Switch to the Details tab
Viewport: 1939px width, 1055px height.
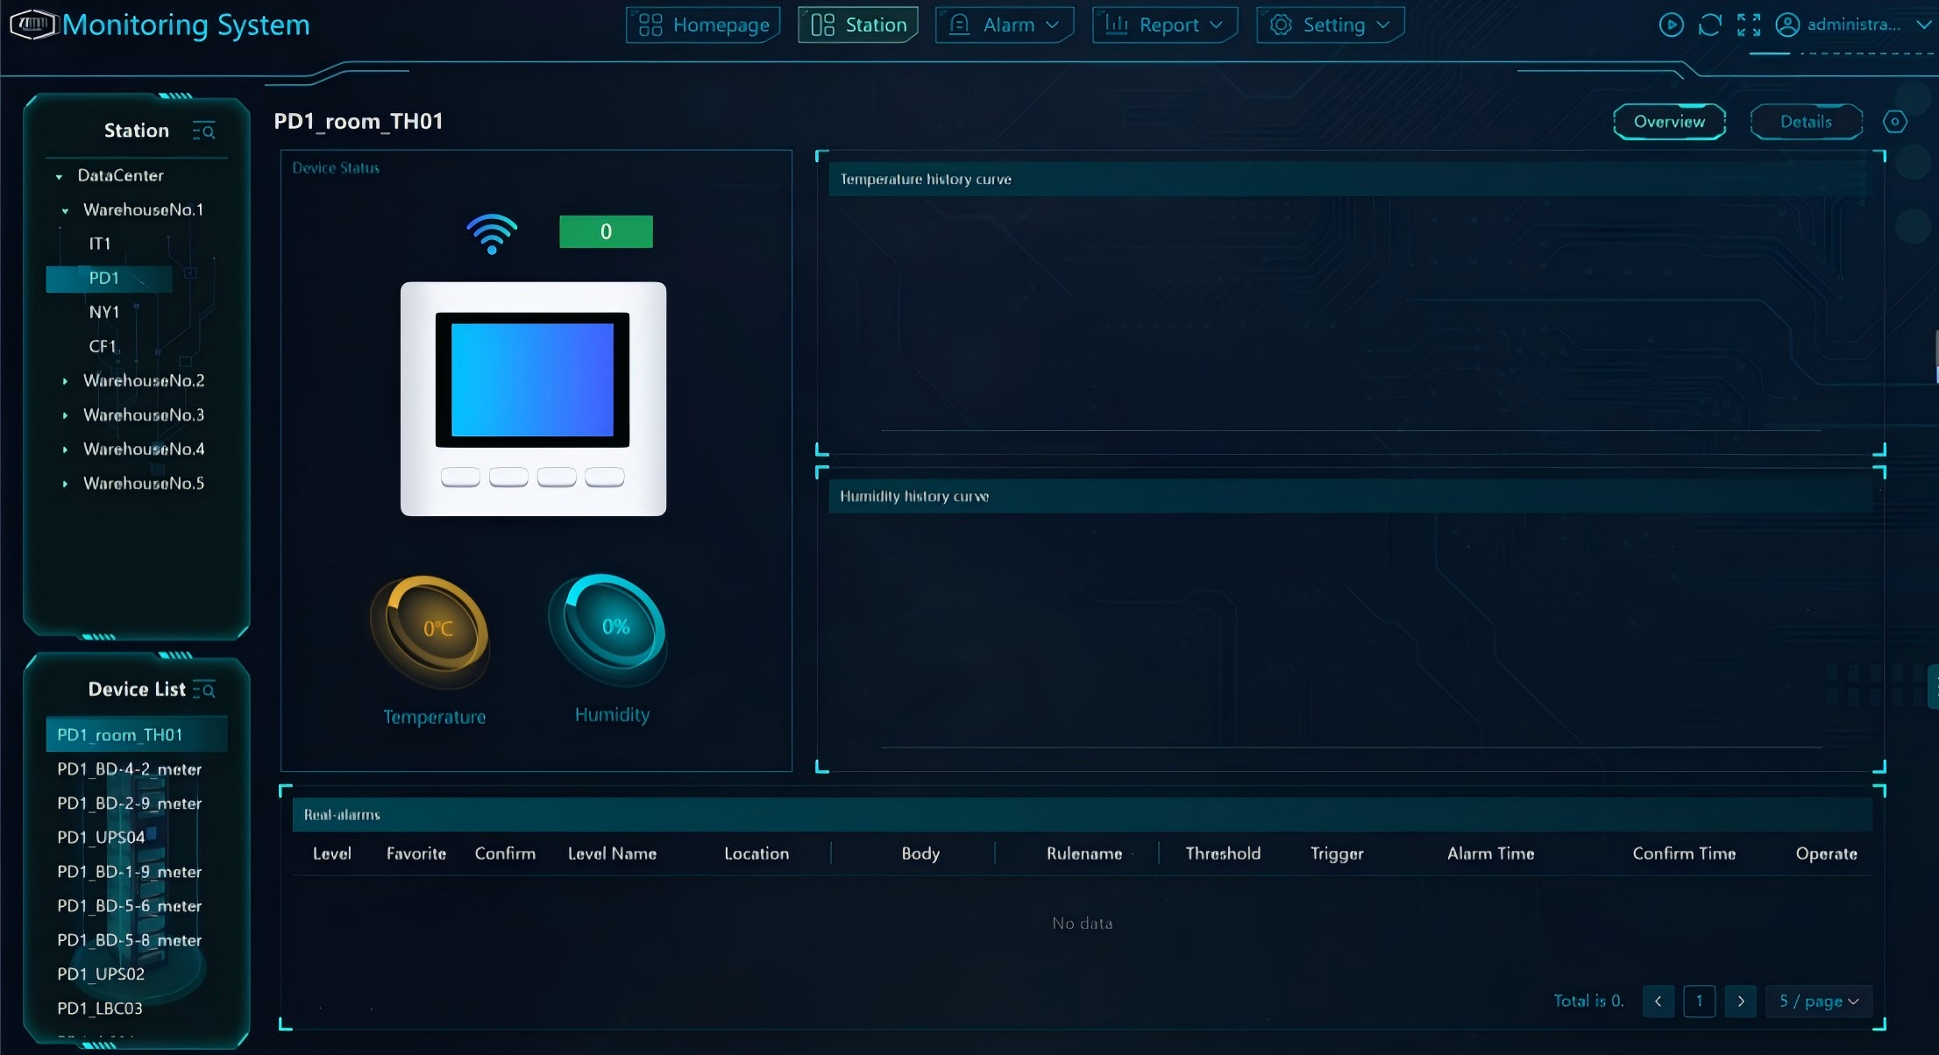click(x=1806, y=122)
